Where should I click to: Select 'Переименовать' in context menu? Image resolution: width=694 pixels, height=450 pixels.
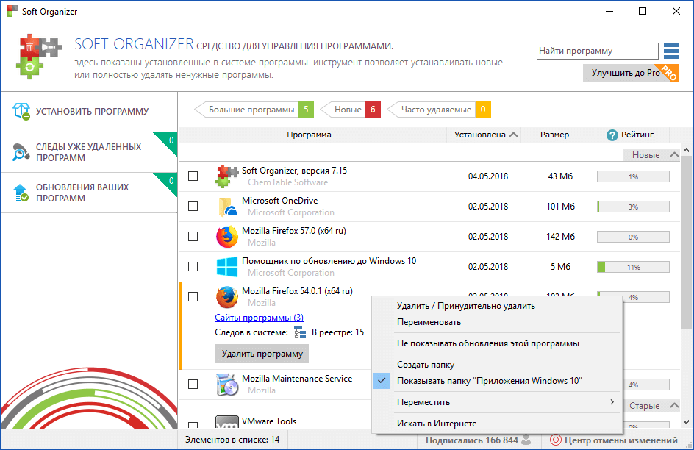(496, 322)
